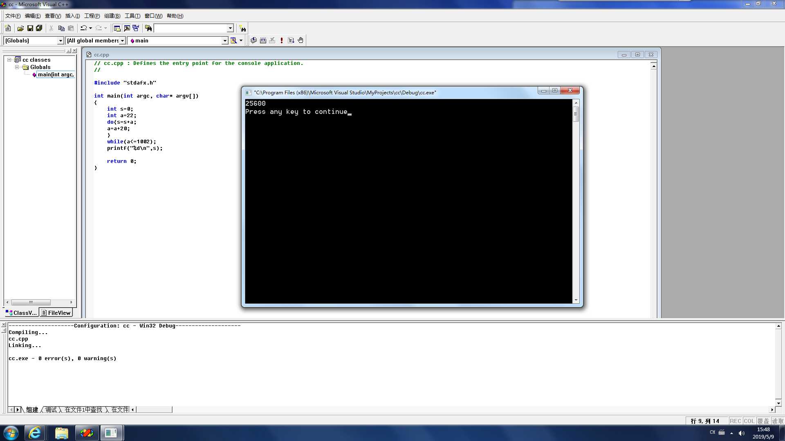Minimize the cc.cpp editor child window
Screen dimensions: 785x441
click(x=624, y=54)
